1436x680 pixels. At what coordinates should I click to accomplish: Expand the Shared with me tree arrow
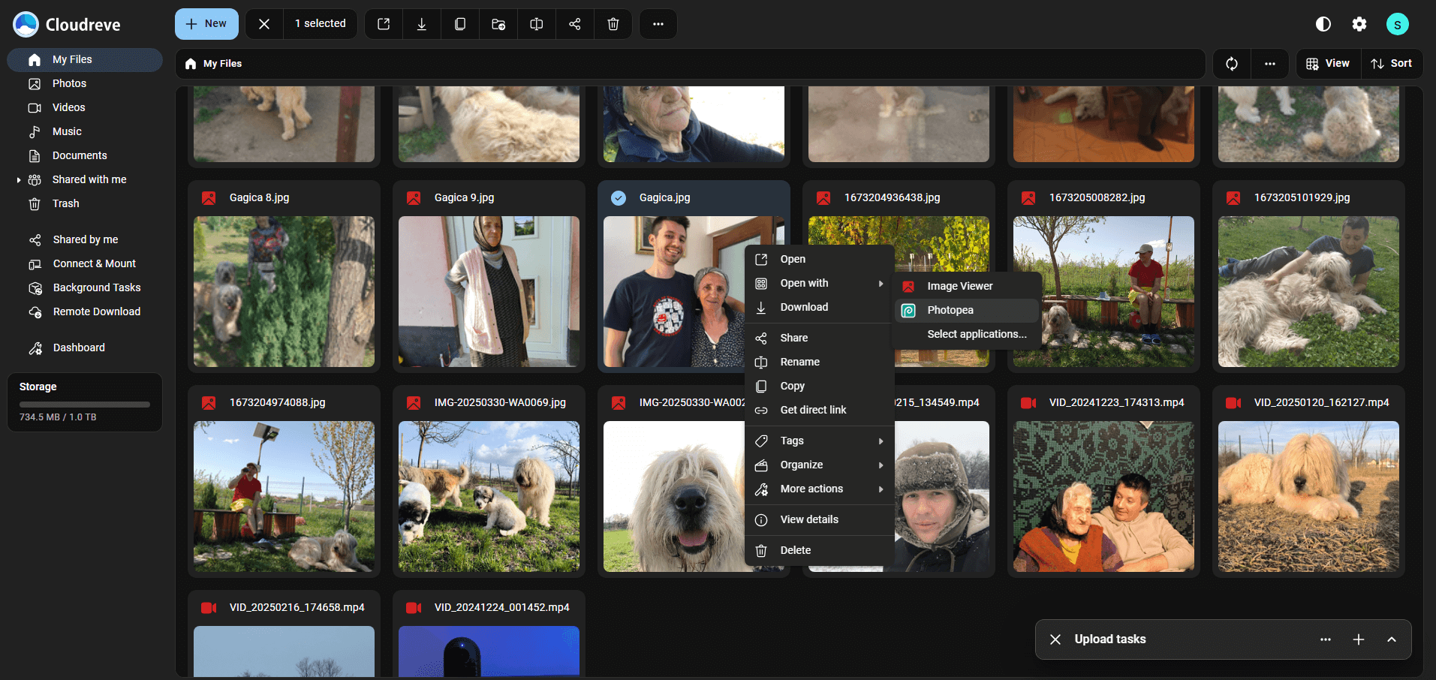click(18, 180)
